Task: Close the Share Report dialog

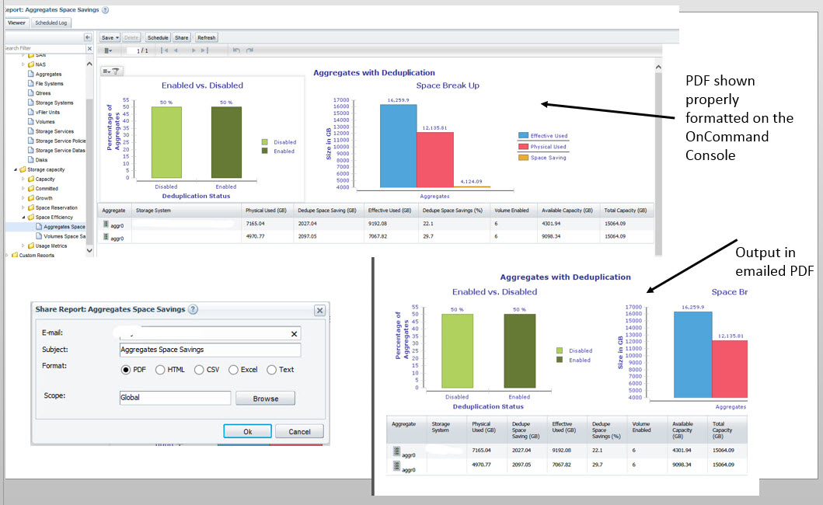Action: (319, 310)
